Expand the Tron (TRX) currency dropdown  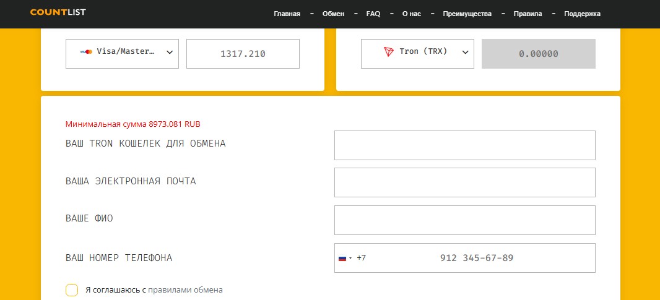coord(417,54)
